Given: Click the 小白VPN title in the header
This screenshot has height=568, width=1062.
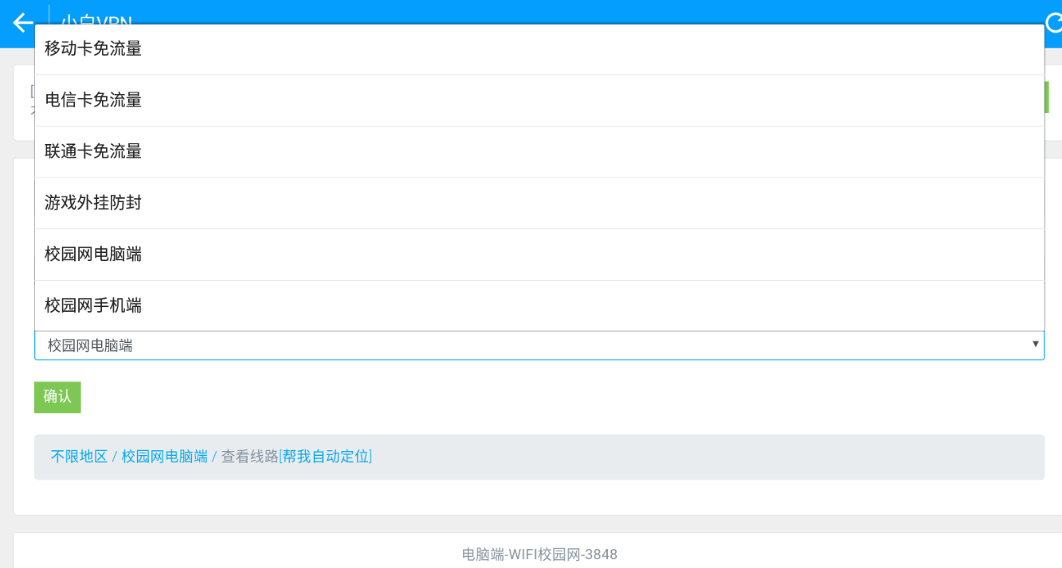Looking at the screenshot, I should pos(96,18).
